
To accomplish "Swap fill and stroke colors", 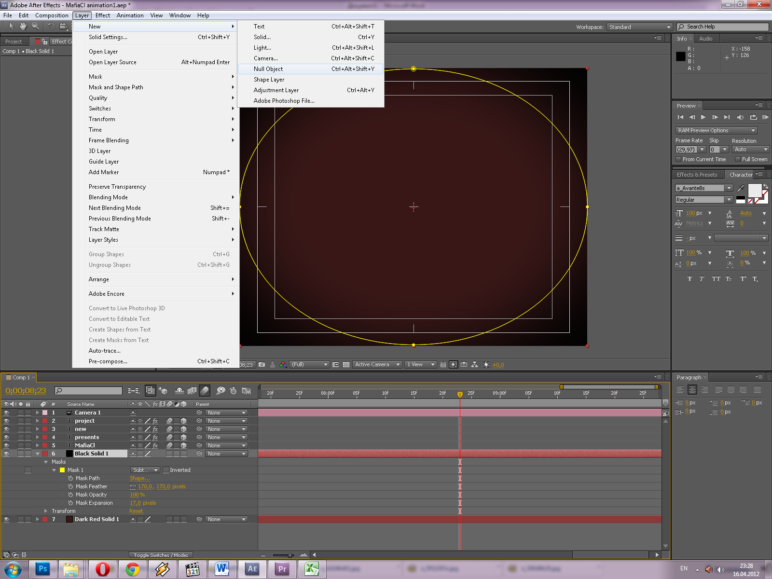I will [x=766, y=186].
